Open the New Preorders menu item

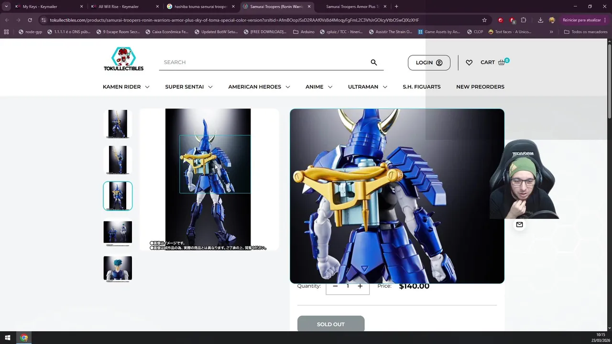[480, 87]
